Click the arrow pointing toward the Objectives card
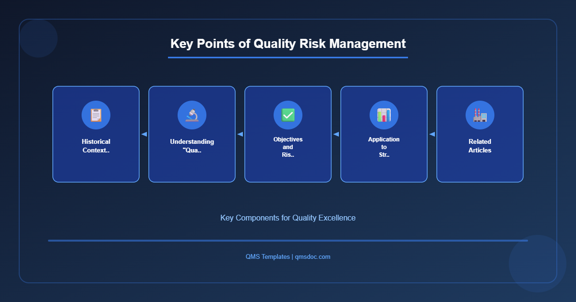 [x=336, y=134]
